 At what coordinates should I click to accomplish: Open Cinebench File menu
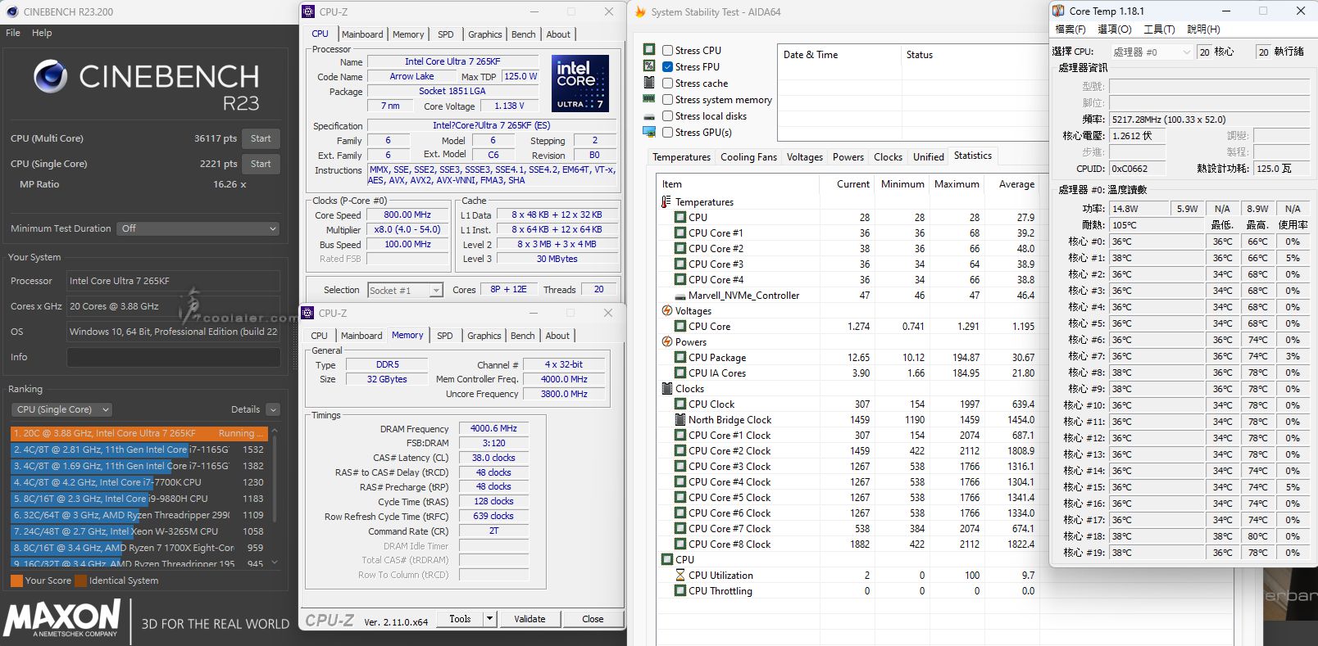pos(13,33)
